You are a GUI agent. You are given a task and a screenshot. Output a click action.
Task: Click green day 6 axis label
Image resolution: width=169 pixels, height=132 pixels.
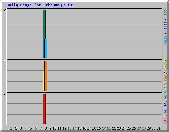(x=36, y=128)
